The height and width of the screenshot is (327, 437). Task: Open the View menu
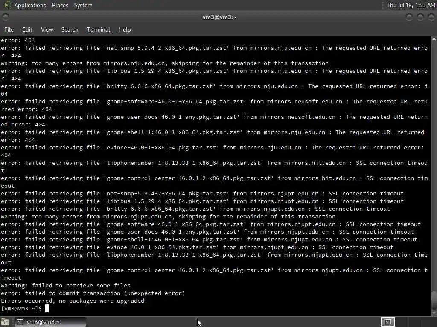point(47,29)
